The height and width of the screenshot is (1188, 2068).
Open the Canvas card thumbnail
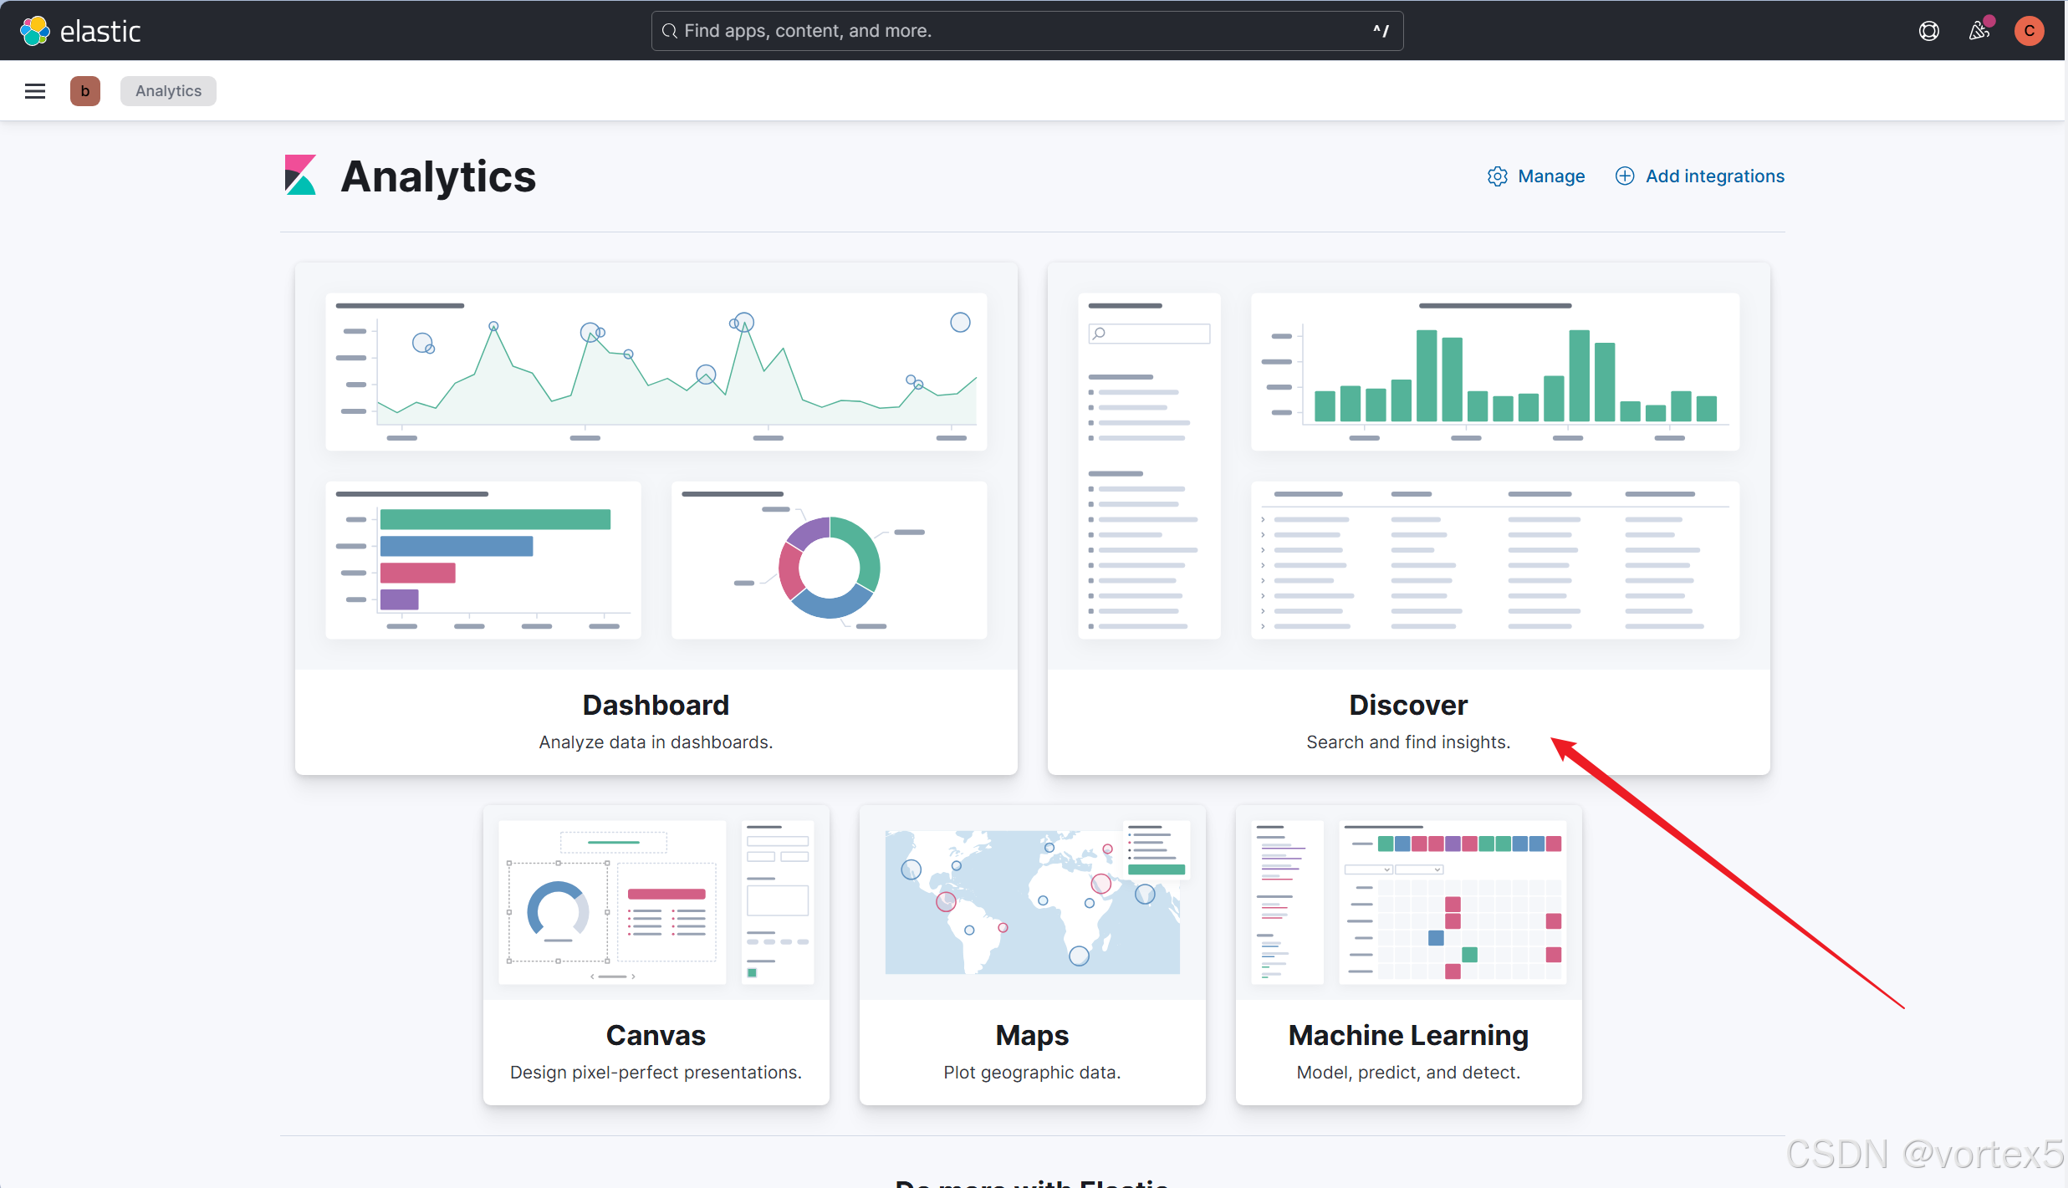[656, 902]
